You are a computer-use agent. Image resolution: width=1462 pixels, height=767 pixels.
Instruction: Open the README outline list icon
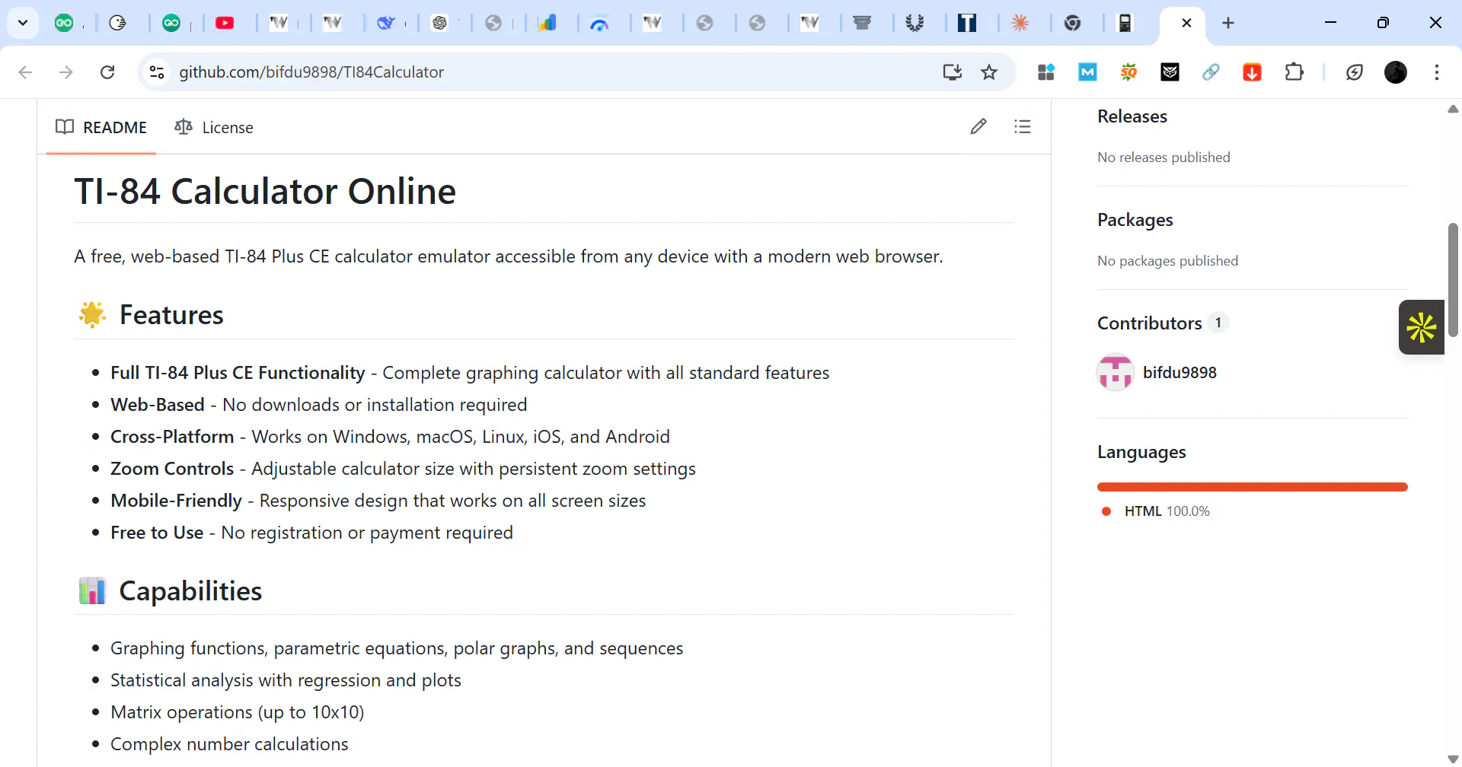click(x=1023, y=126)
